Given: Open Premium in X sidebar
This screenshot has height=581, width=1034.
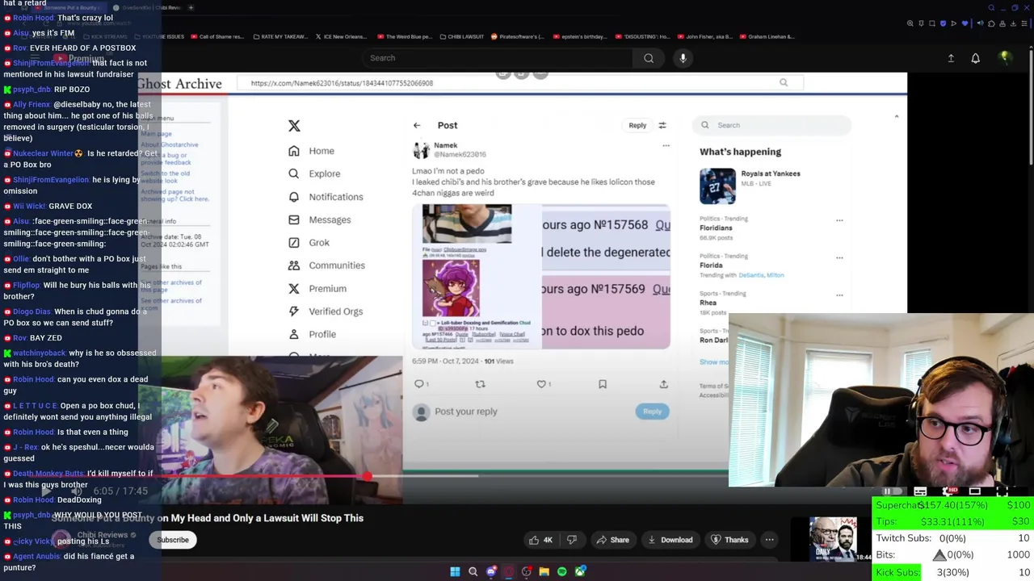Looking at the screenshot, I should pos(317,288).
